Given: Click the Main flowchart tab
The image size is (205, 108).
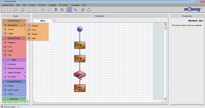Looking at the screenshot, I should click(x=43, y=21).
